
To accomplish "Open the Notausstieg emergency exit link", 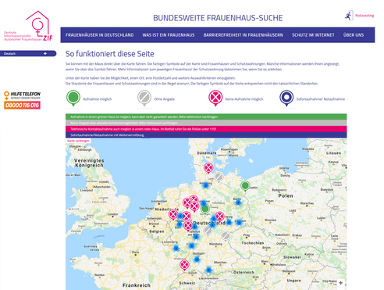I will (364, 16).
